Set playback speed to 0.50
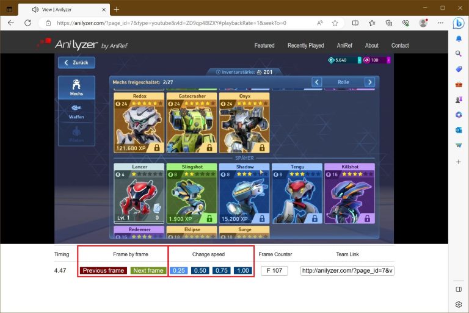This screenshot has height=313, width=469. [200, 271]
